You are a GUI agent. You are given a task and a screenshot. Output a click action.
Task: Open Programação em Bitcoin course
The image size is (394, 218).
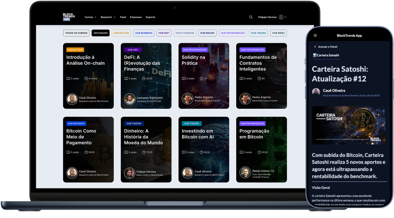point(261,149)
